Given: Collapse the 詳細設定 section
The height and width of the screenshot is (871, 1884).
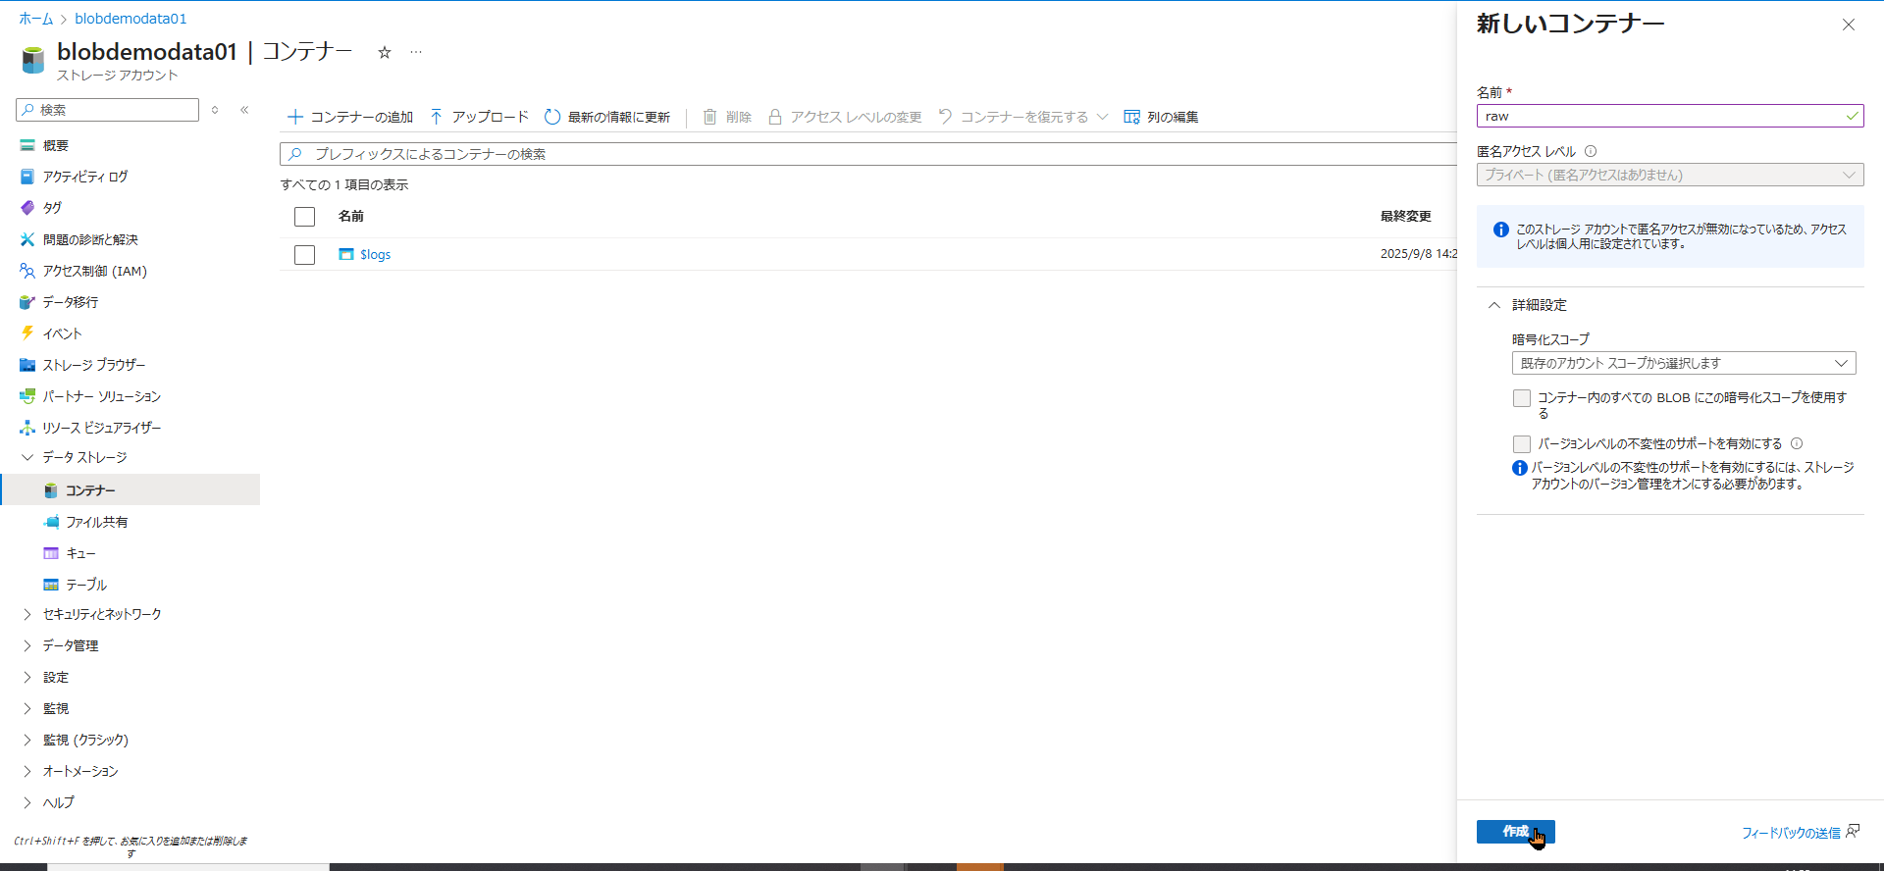Looking at the screenshot, I should pyautogui.click(x=1494, y=305).
